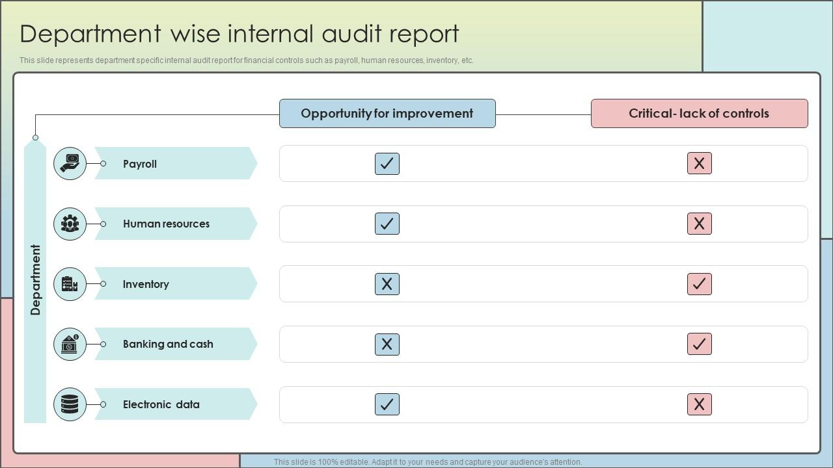Screen dimensions: 833x468
Task: Click the connector dot beside Inventory icon
Action: [x=102, y=284]
